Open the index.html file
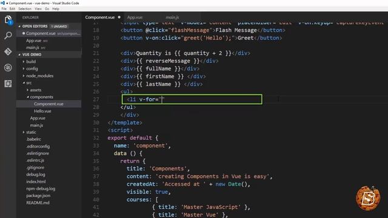This screenshot has width=388, height=218. click(x=36, y=182)
